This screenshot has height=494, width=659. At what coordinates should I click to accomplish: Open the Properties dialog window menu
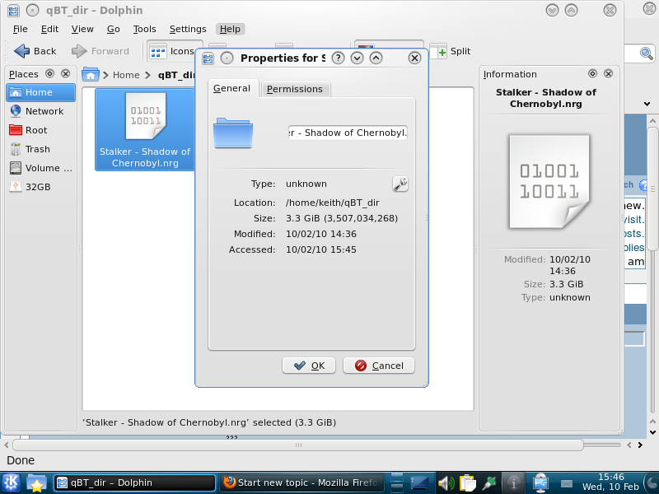coord(208,58)
